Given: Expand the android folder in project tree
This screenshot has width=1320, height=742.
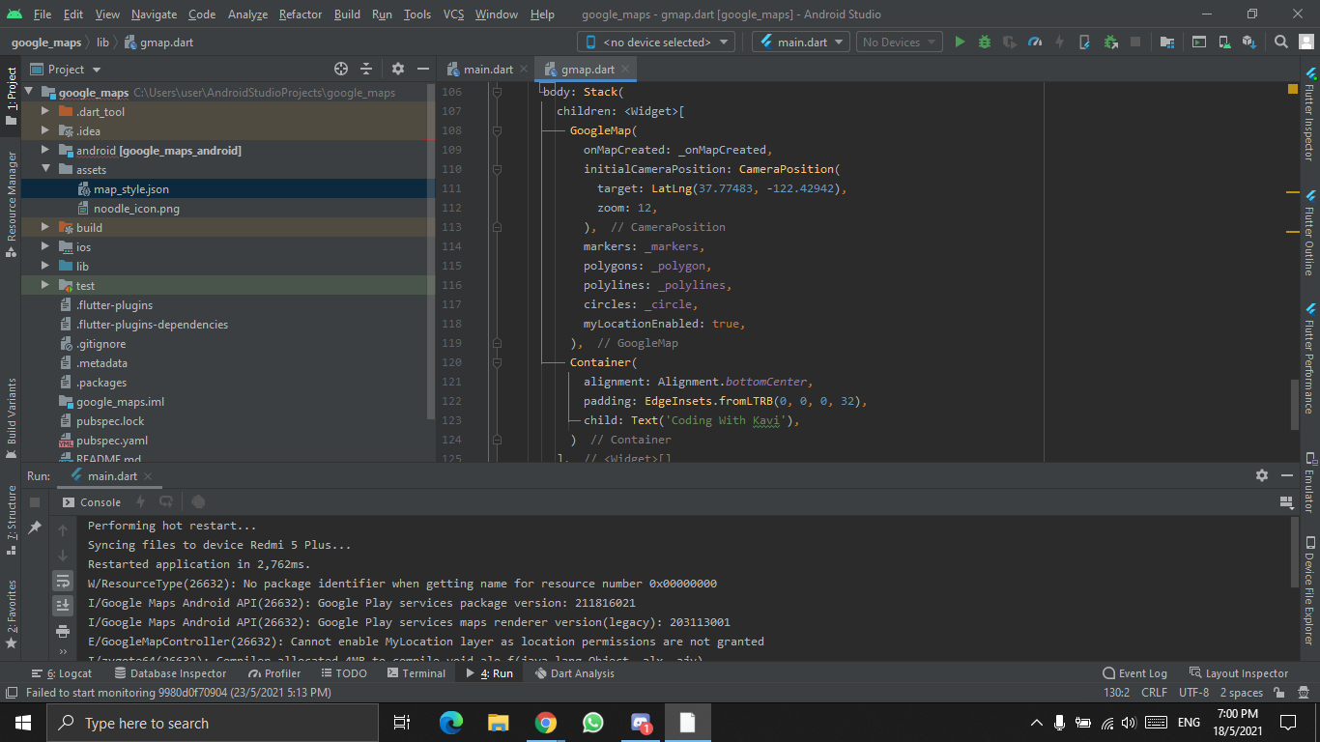Looking at the screenshot, I should tap(44, 150).
